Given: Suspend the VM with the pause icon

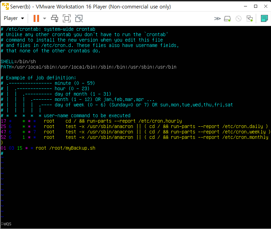Looking at the screenshot, I should 36,18.
